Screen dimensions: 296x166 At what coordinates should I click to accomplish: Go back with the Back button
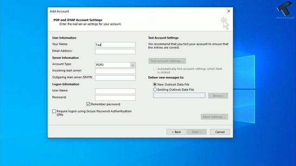[x=176, y=132]
